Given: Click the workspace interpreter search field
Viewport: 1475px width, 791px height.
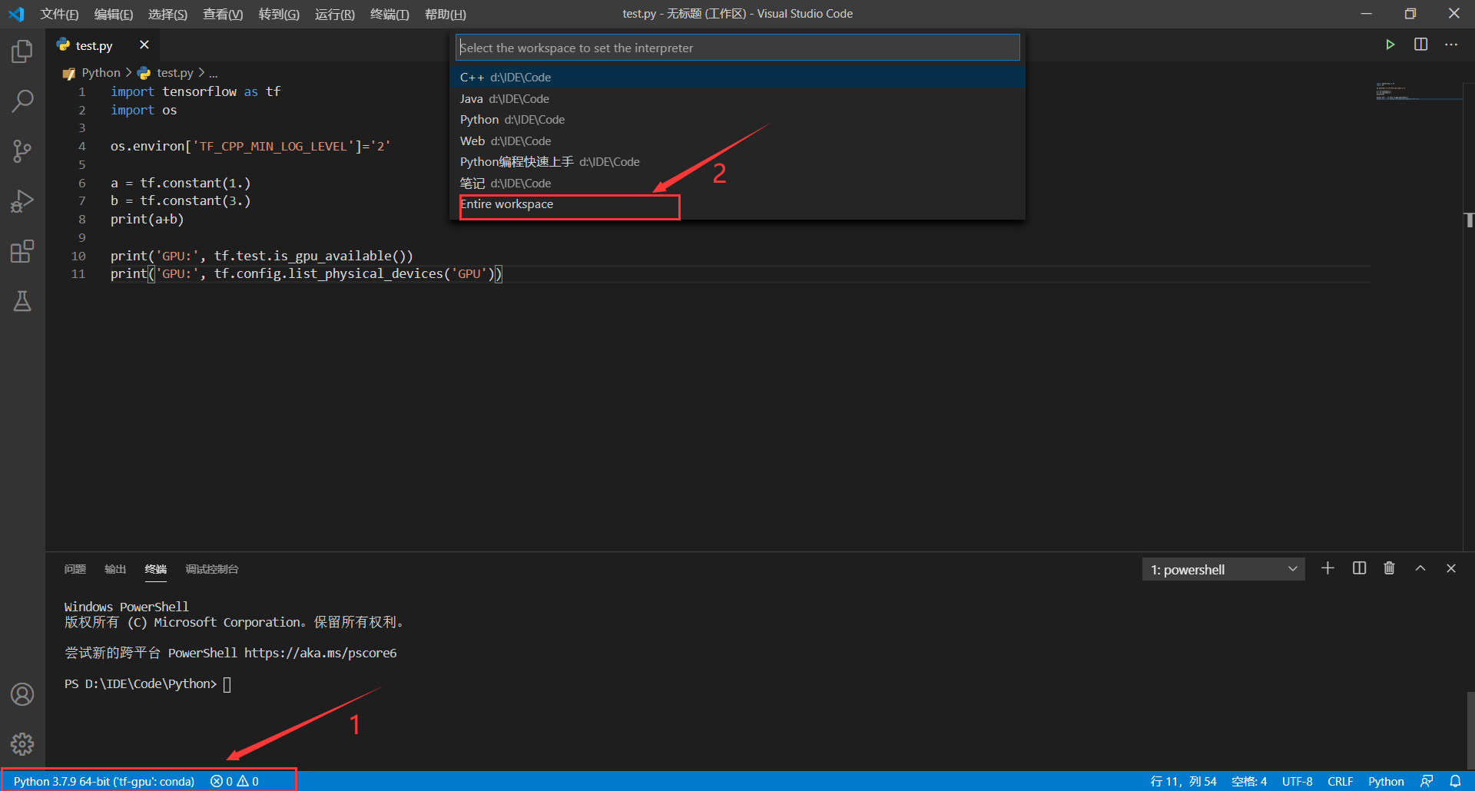Looking at the screenshot, I should pos(737,48).
